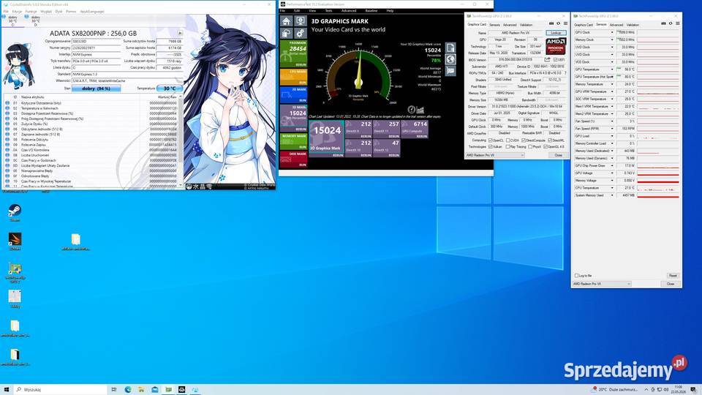
Task: Select the D: disk tab in CrystalDiskInfo
Action: (x=35, y=20)
